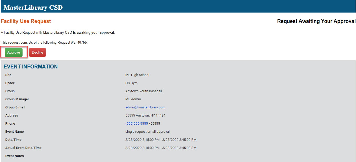
Task: Click the HS Gym space value
Action: [131, 83]
